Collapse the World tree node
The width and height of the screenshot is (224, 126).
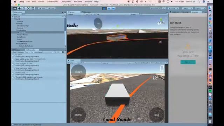(14, 19)
